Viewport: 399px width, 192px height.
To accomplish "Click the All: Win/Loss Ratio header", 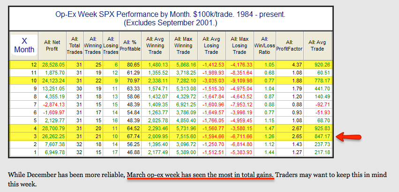I will tap(265, 46).
